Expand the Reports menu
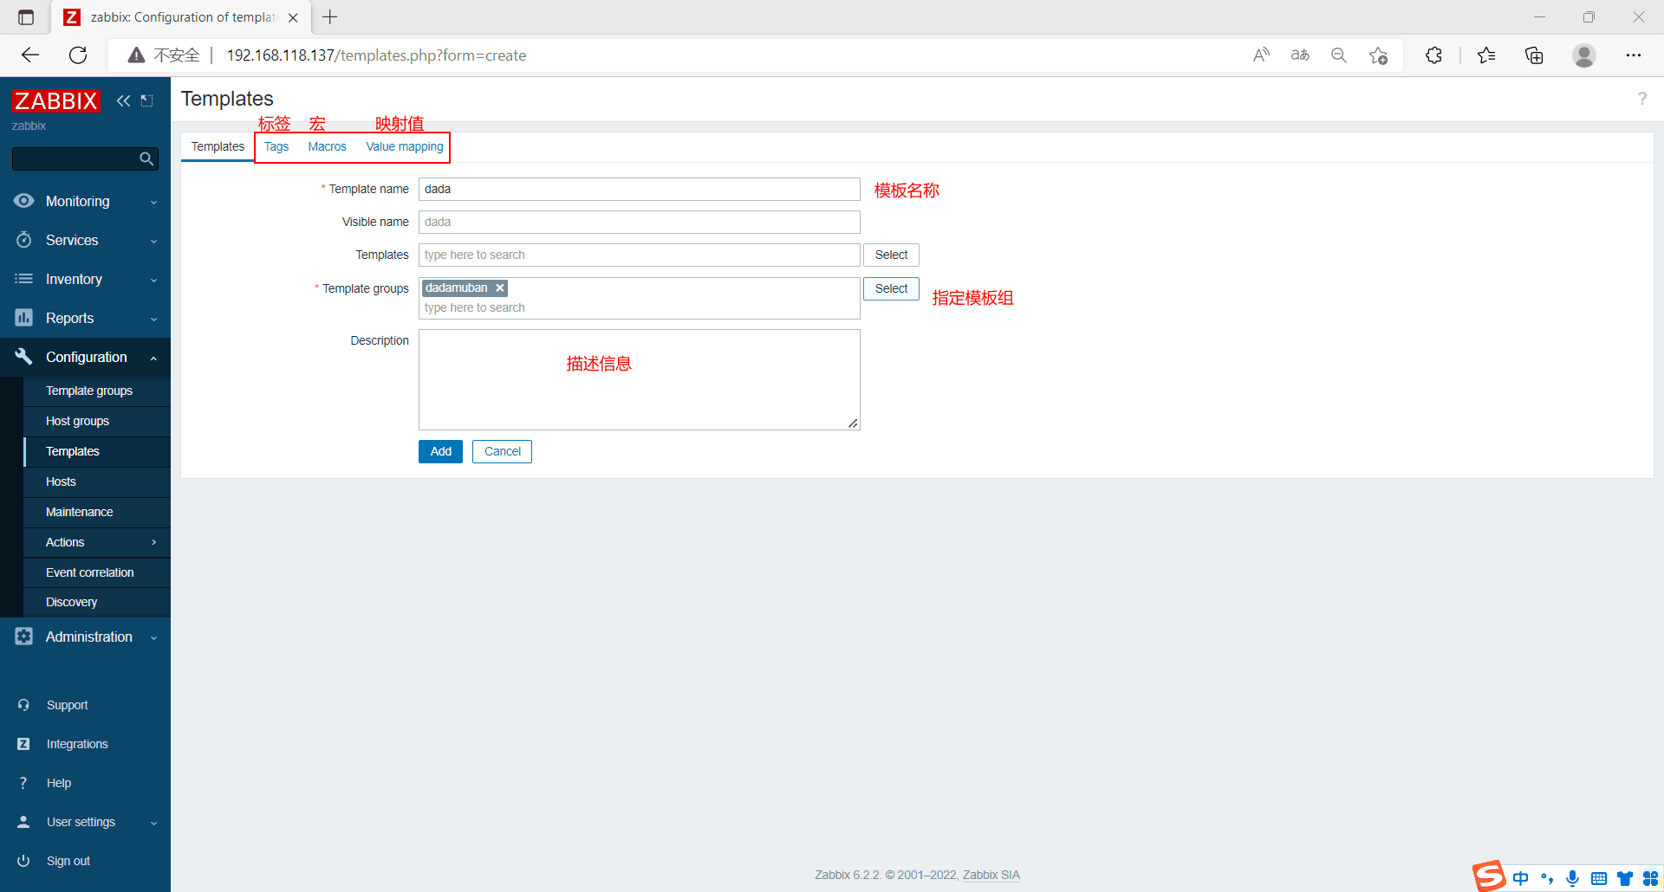The height and width of the screenshot is (892, 1664). [153, 319]
